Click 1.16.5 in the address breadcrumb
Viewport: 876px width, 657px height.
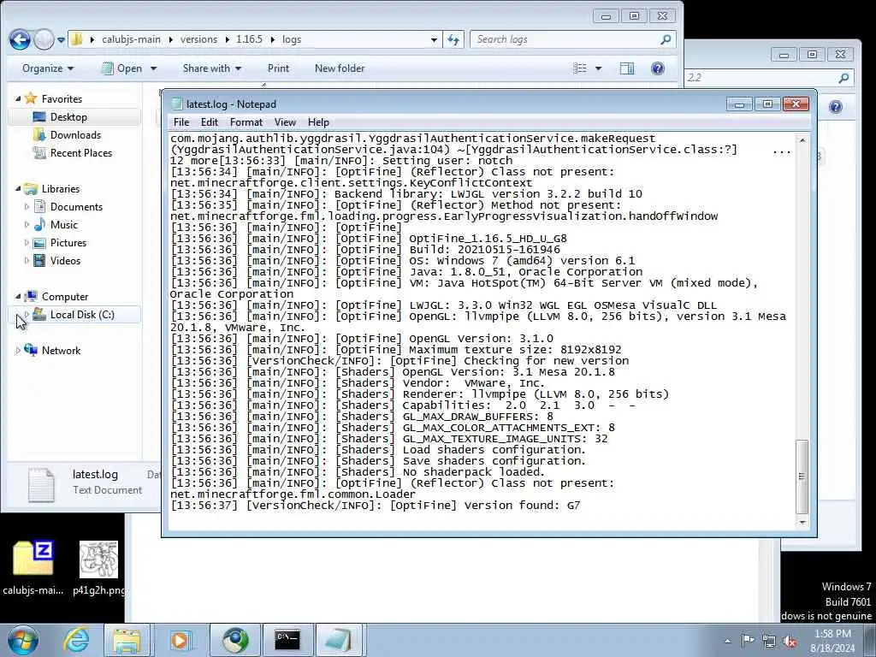click(249, 39)
